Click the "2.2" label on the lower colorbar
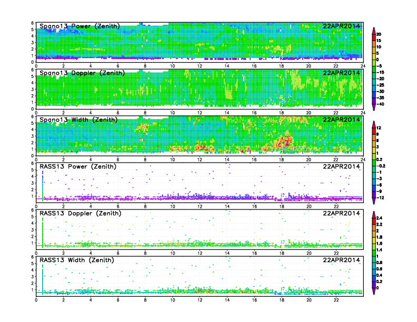This screenshot has width=417, height=322. pyautogui.click(x=380, y=224)
